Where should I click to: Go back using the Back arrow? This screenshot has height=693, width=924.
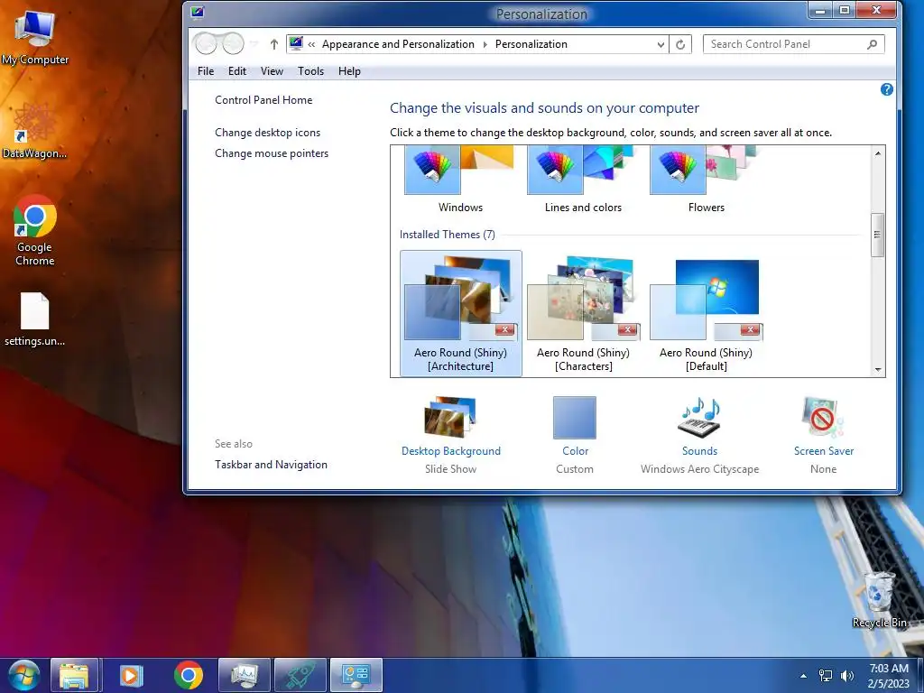206,43
